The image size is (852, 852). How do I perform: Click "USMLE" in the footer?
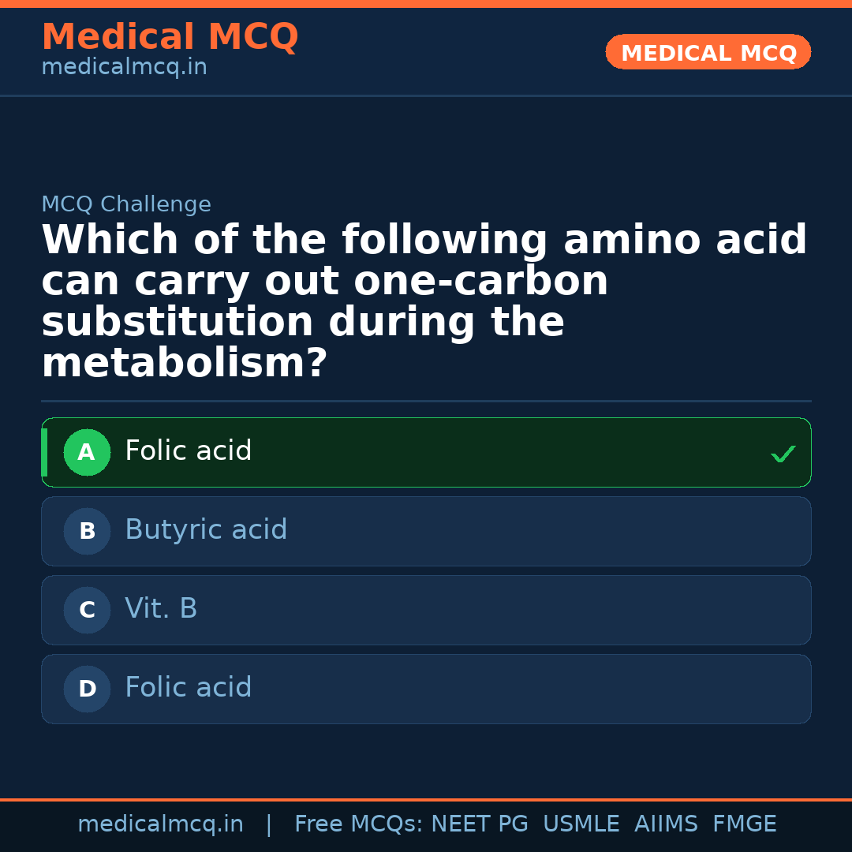581,824
